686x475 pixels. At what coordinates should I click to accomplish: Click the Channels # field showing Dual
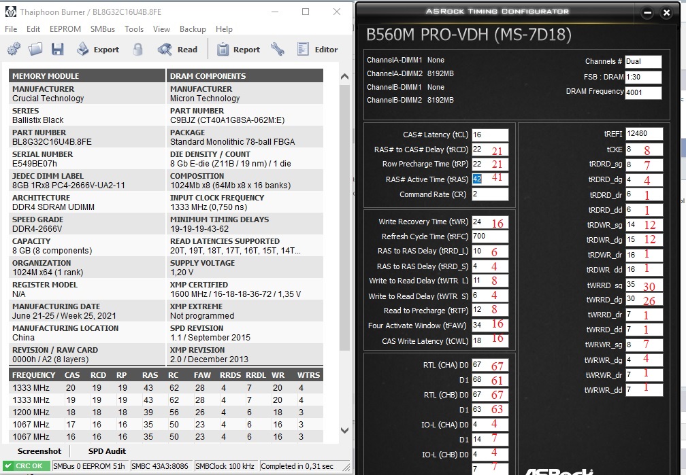(x=643, y=62)
